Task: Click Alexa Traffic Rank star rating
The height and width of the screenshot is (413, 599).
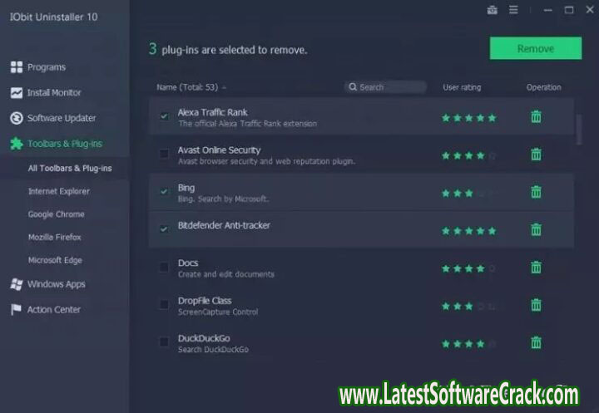Action: click(468, 118)
